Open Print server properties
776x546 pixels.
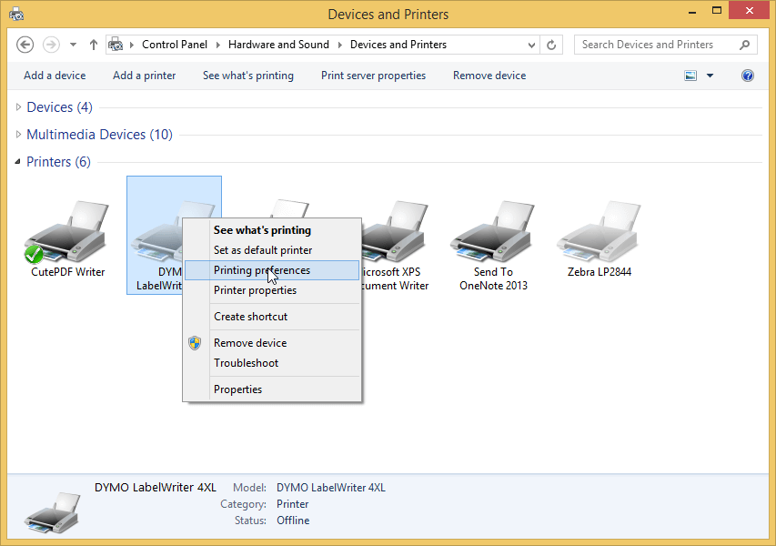point(373,76)
